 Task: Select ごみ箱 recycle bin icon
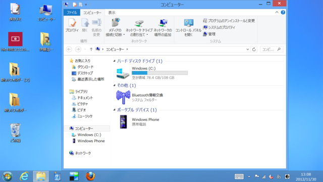[15, 132]
